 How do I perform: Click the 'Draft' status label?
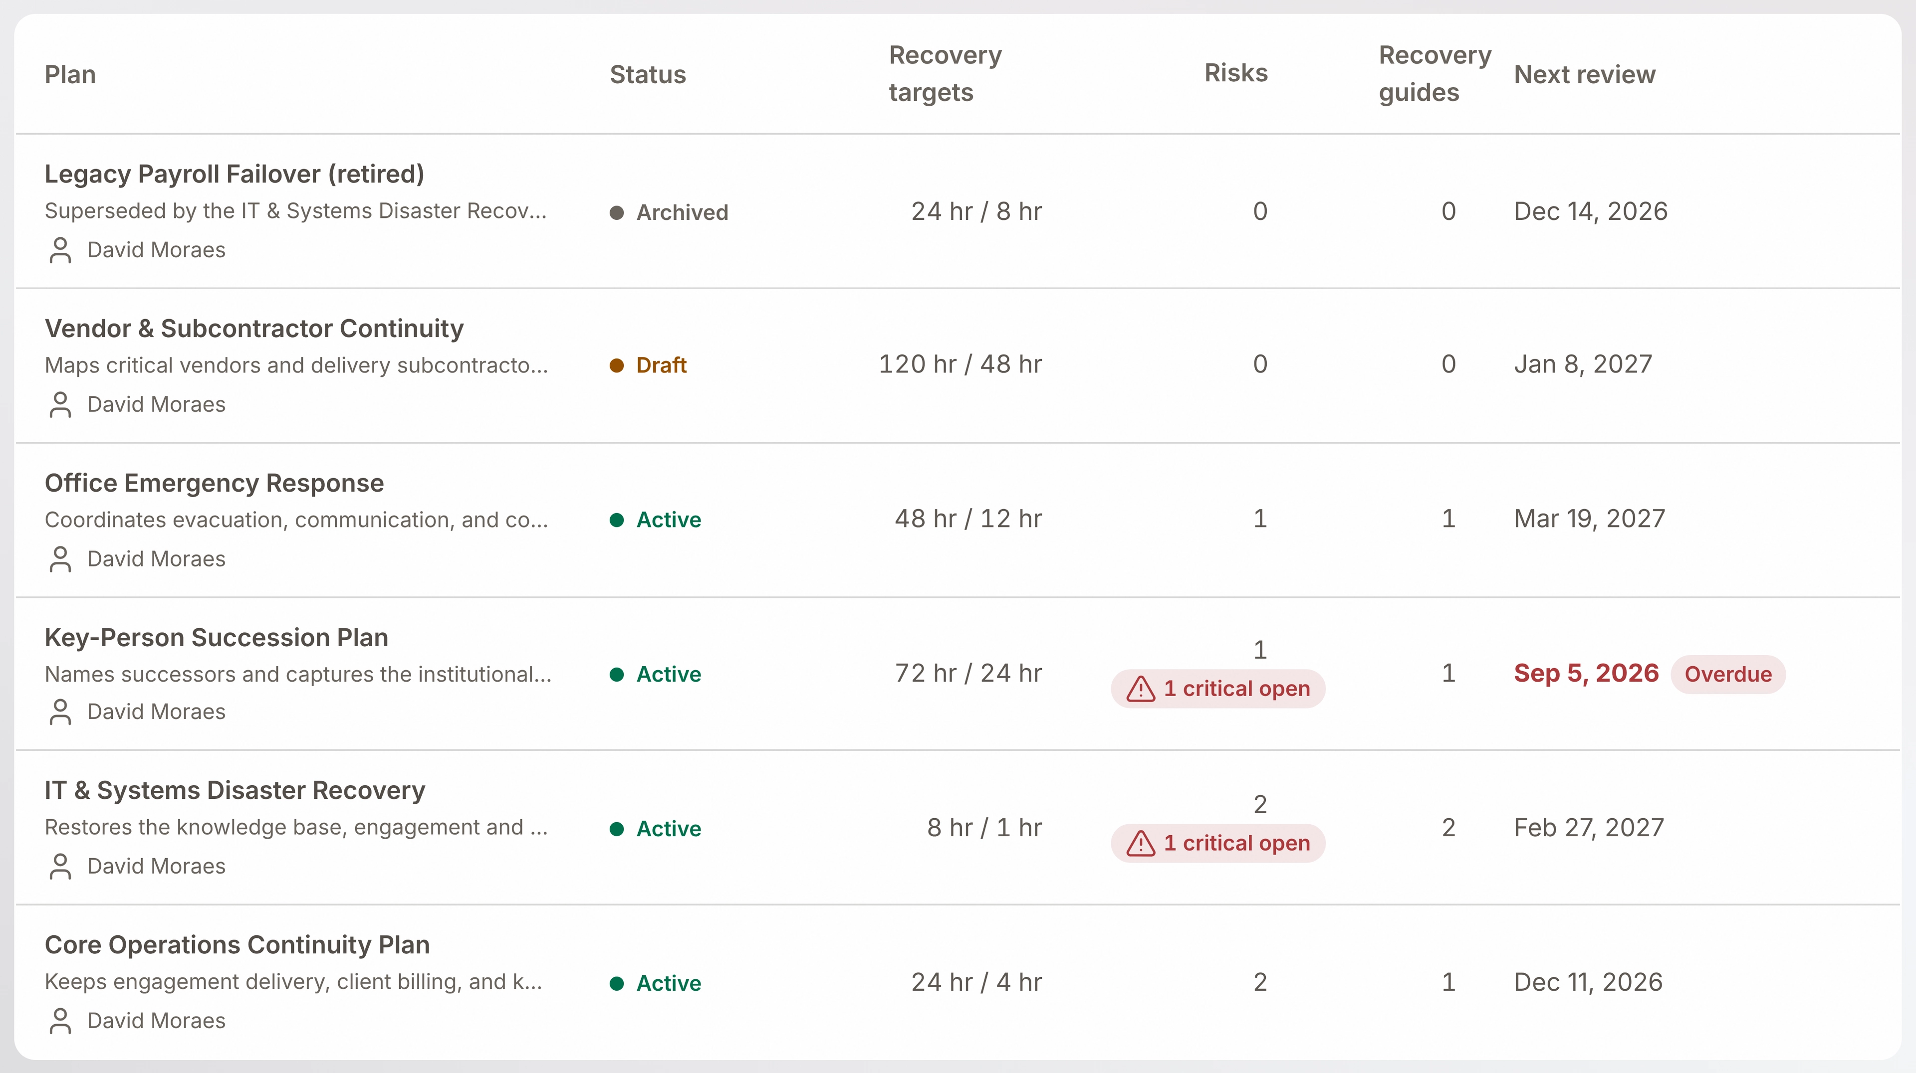[x=661, y=365]
